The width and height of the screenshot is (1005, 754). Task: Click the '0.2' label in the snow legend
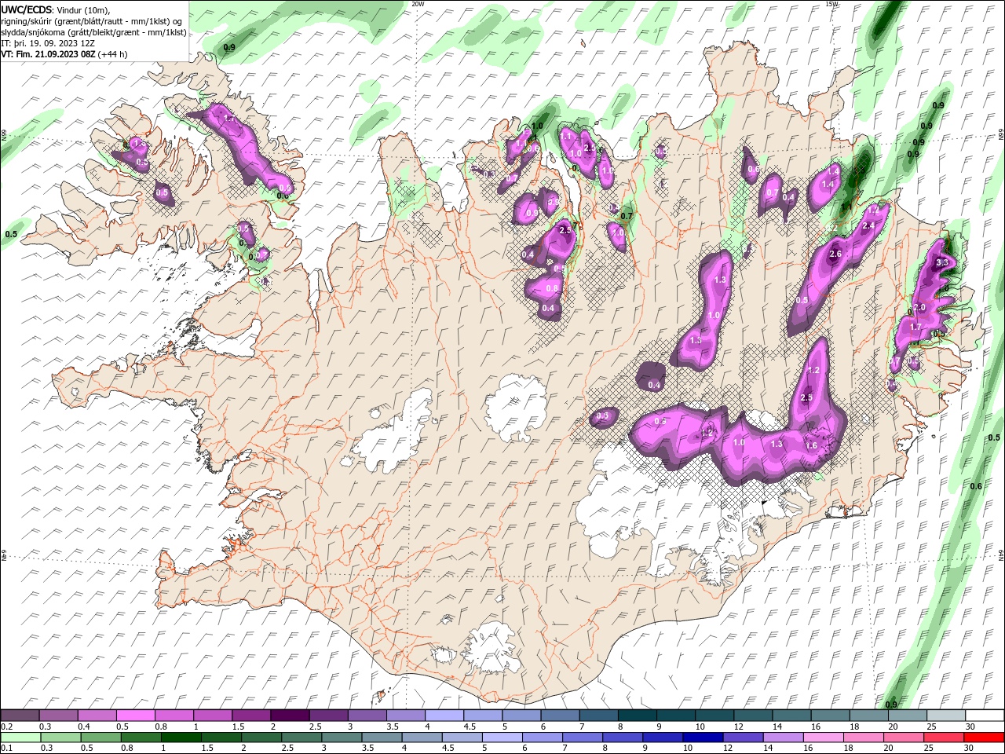coord(6,727)
